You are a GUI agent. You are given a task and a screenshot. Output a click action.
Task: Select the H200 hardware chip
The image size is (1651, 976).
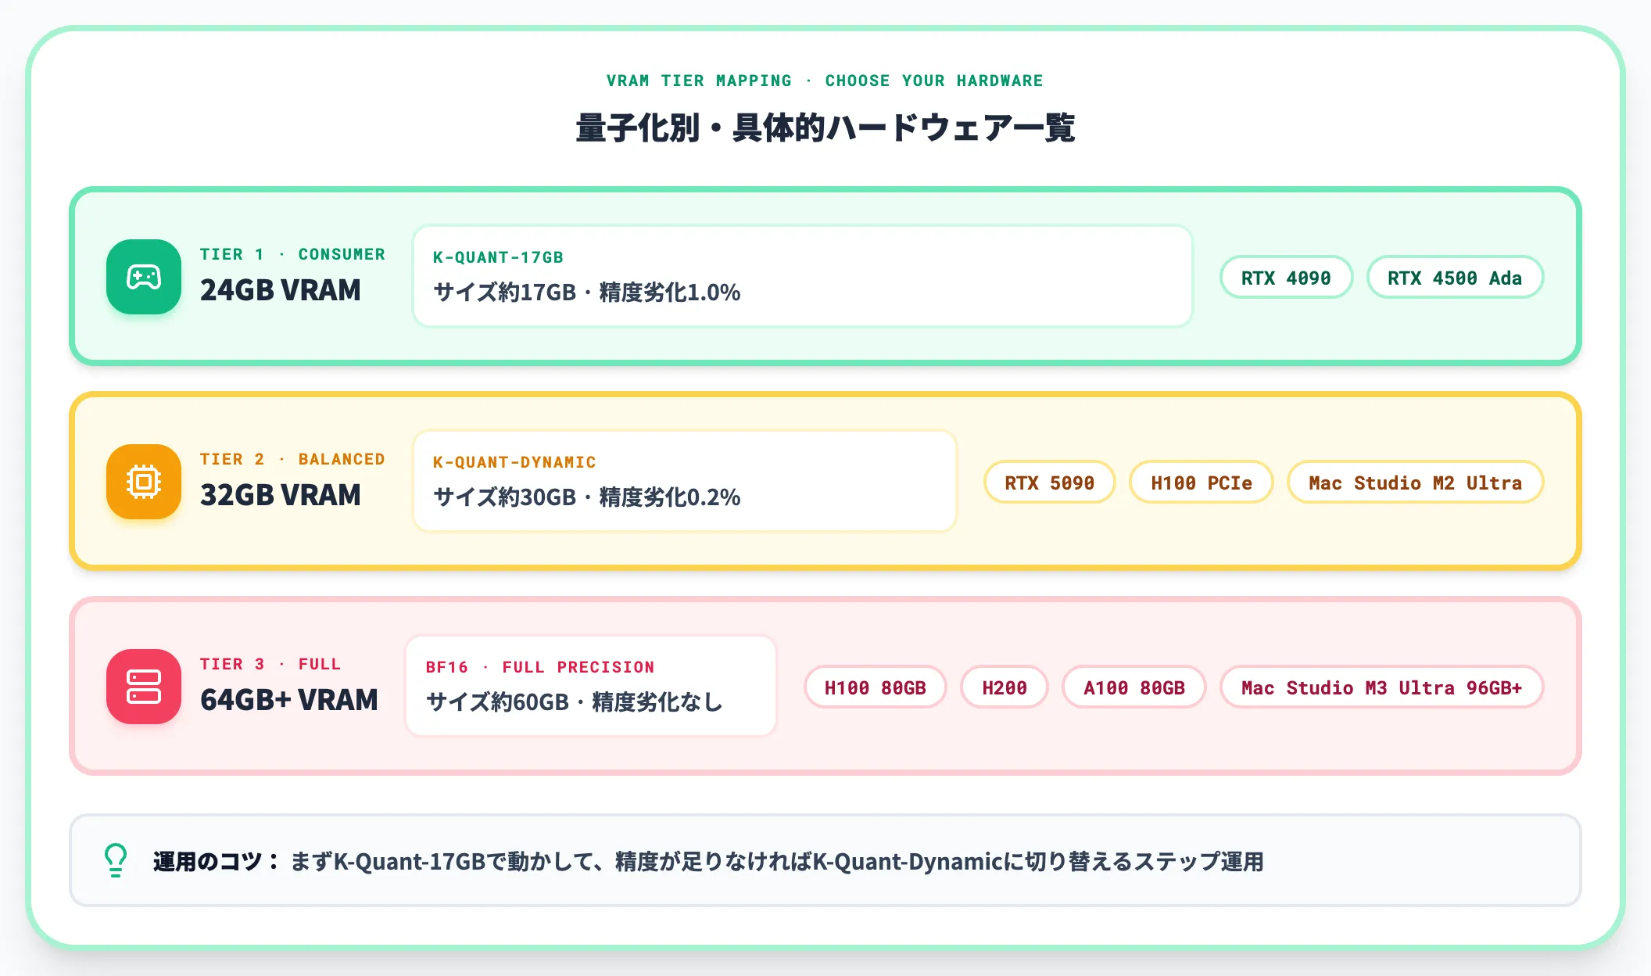click(x=1005, y=687)
